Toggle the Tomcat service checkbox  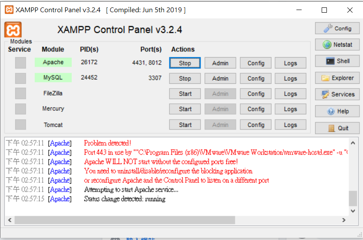click(x=20, y=124)
